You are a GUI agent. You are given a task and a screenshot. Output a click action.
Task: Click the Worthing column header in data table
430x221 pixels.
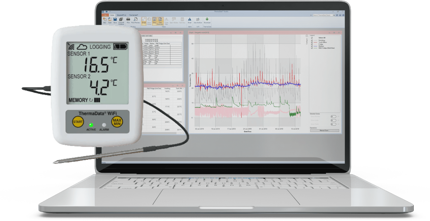coord(167,88)
